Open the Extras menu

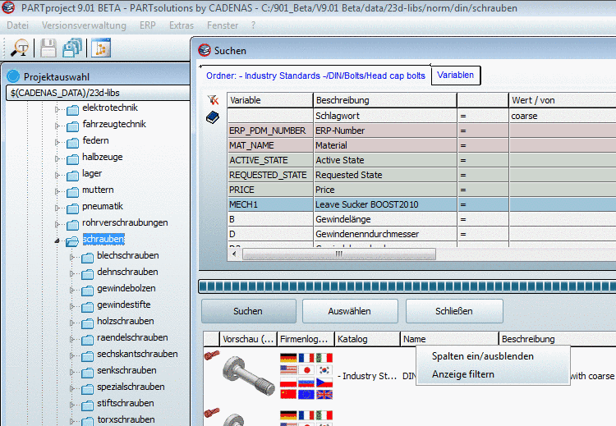(x=182, y=25)
